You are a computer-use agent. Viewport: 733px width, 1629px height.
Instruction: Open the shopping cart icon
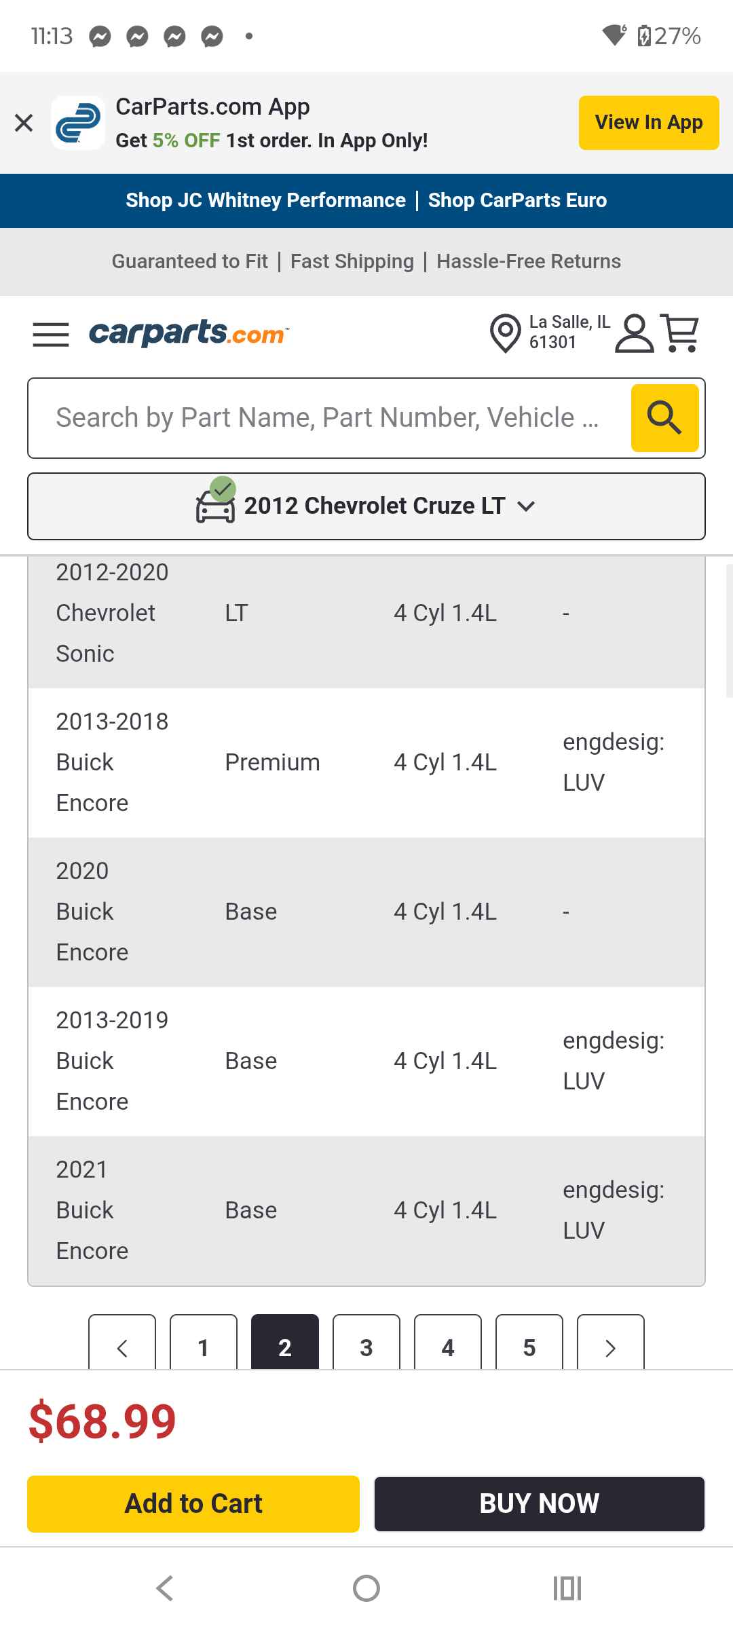680,333
